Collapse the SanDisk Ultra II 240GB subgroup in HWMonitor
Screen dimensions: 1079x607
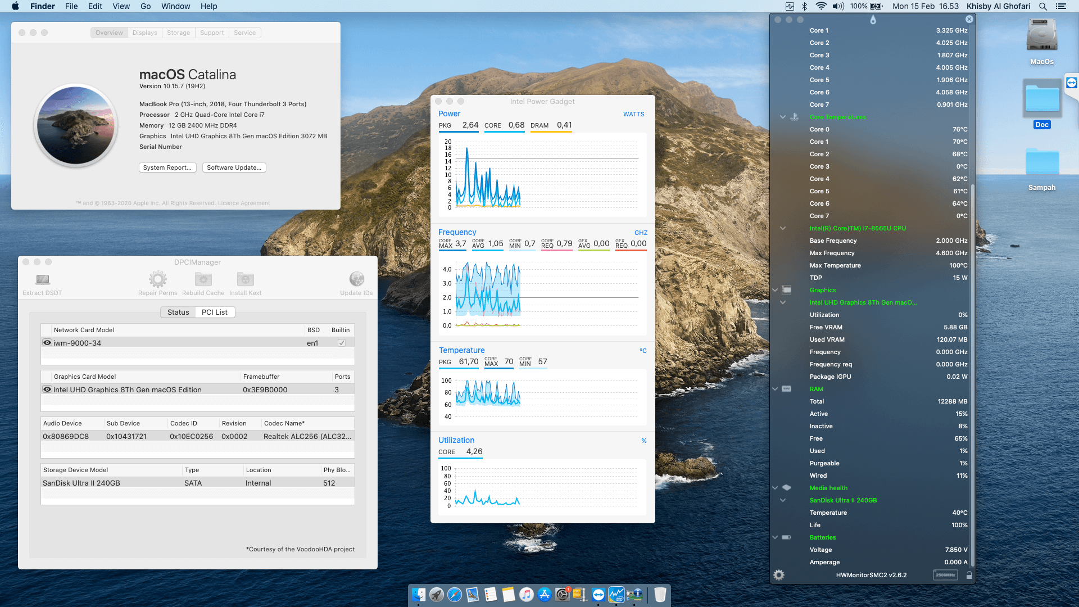(782, 500)
